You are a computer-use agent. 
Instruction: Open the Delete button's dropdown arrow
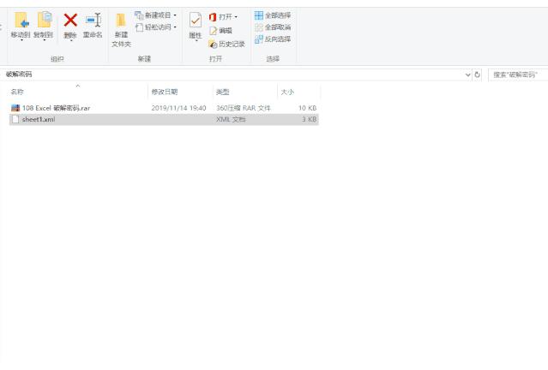click(71, 40)
